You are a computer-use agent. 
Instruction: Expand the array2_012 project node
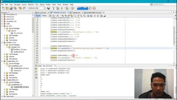(2, 17)
